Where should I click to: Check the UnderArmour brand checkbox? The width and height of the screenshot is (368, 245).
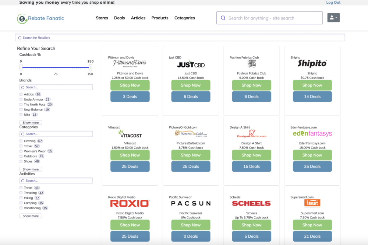point(21,99)
